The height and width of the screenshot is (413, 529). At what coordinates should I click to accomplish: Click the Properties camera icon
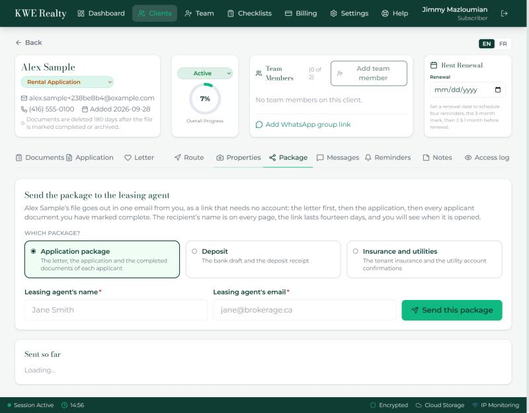click(220, 157)
